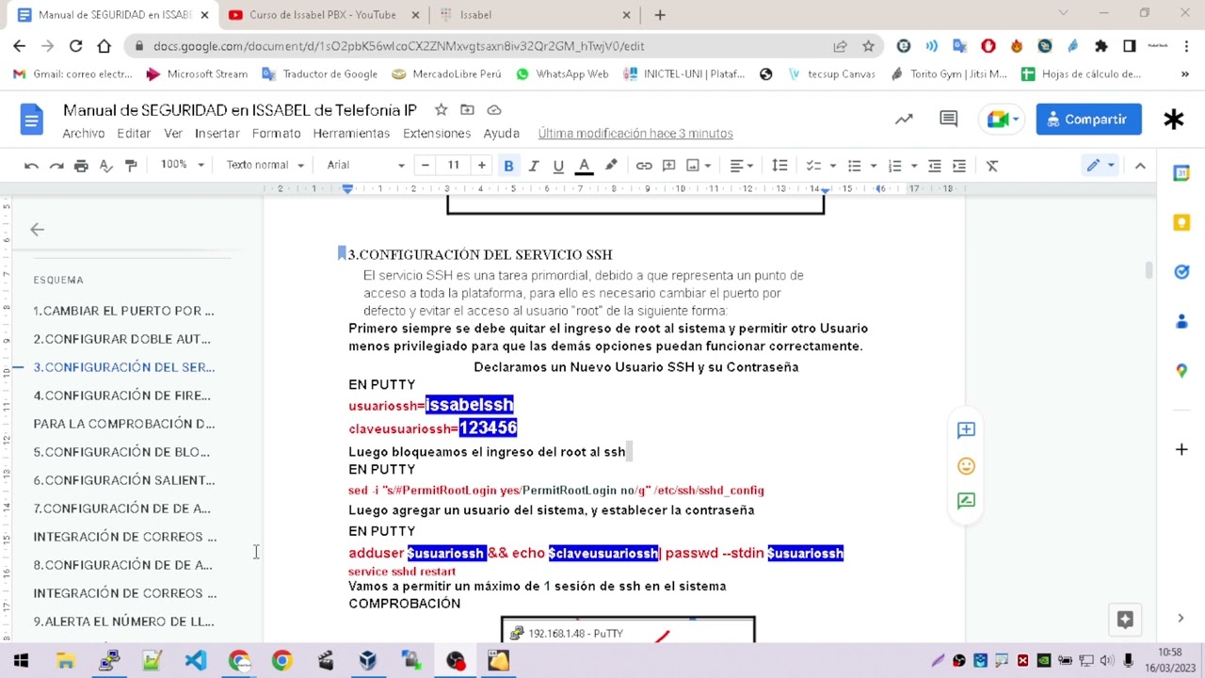Open line and paragraph spacing

(x=779, y=166)
